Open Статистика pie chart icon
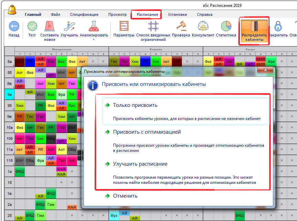 [x=226, y=27]
